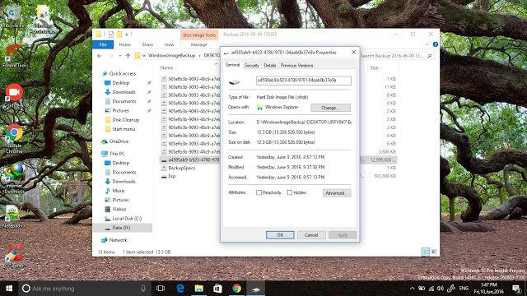Go up one folder level arrow
This screenshot has width=527, height=296.
[x=128, y=56]
